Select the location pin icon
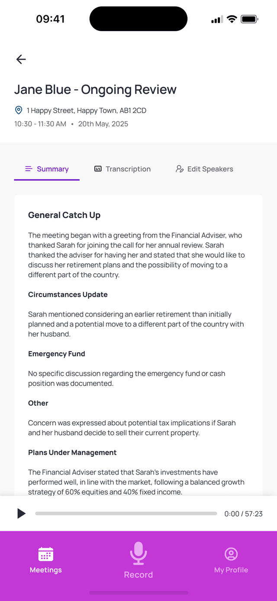The height and width of the screenshot is (601, 277). tap(18, 110)
